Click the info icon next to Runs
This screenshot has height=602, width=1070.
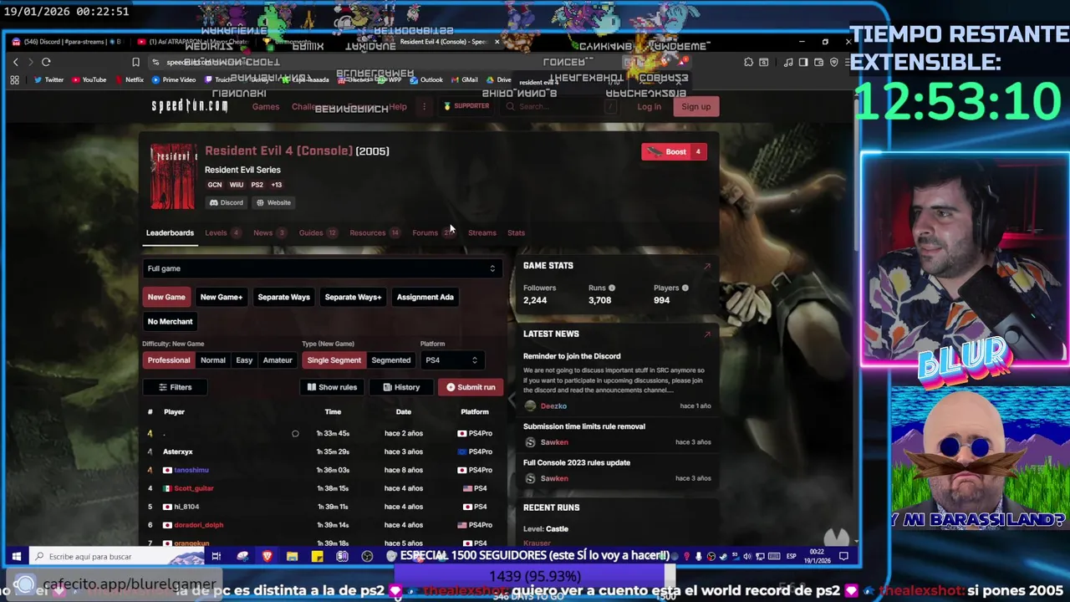(611, 288)
